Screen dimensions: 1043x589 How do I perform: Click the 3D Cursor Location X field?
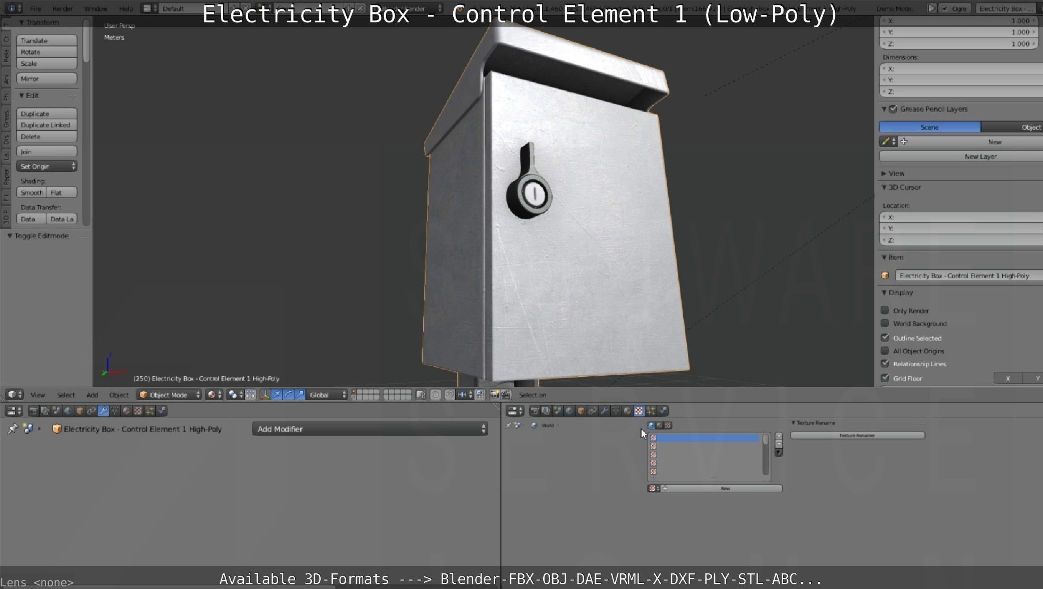(961, 217)
